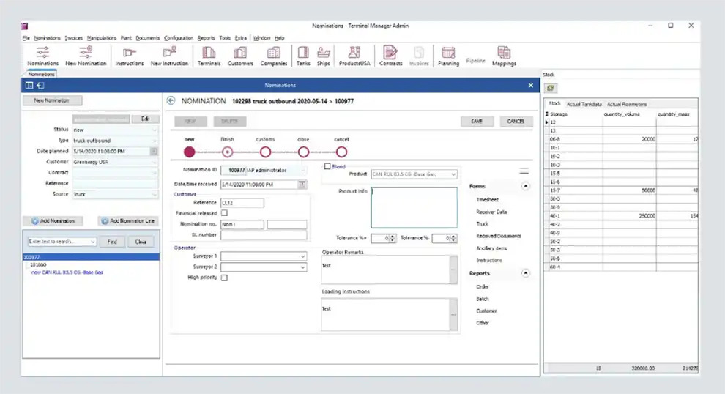Viewport: 725px width, 394px height.
Task: Open the Reports menu
Action: pyautogui.click(x=206, y=38)
